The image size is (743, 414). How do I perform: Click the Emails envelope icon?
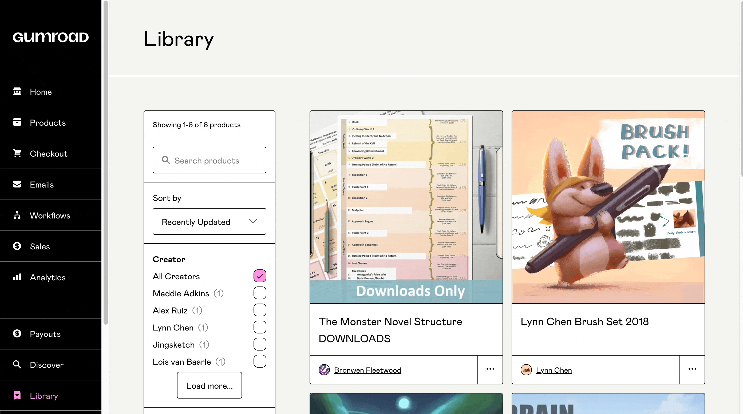[x=17, y=184]
